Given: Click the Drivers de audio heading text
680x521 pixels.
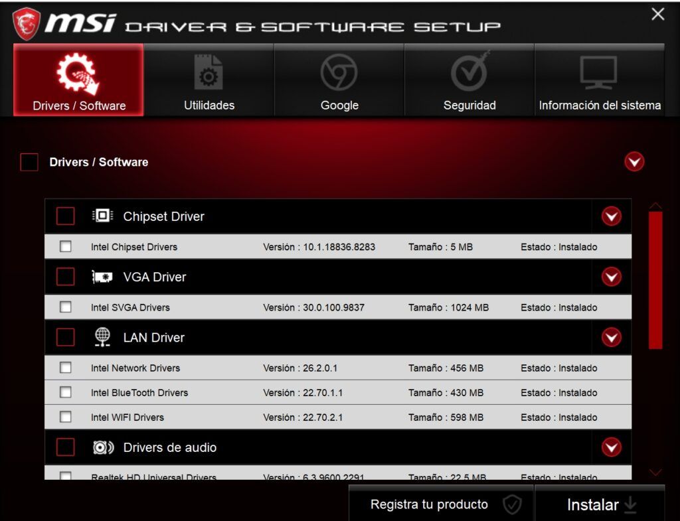Looking at the screenshot, I should [169, 448].
